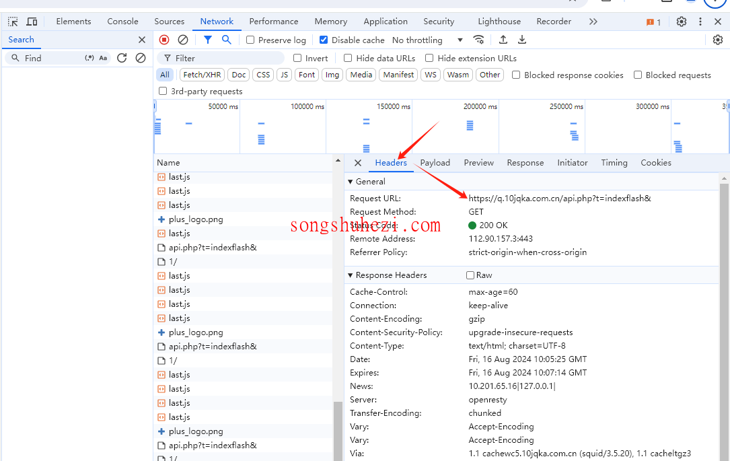Sort requests by Name column arrow

tap(338, 161)
